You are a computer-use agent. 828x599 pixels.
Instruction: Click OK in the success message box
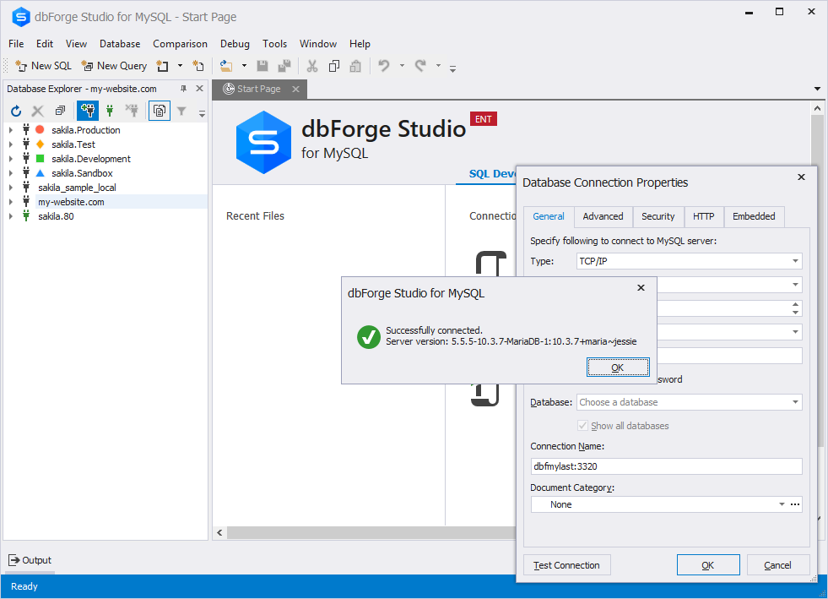click(x=618, y=368)
